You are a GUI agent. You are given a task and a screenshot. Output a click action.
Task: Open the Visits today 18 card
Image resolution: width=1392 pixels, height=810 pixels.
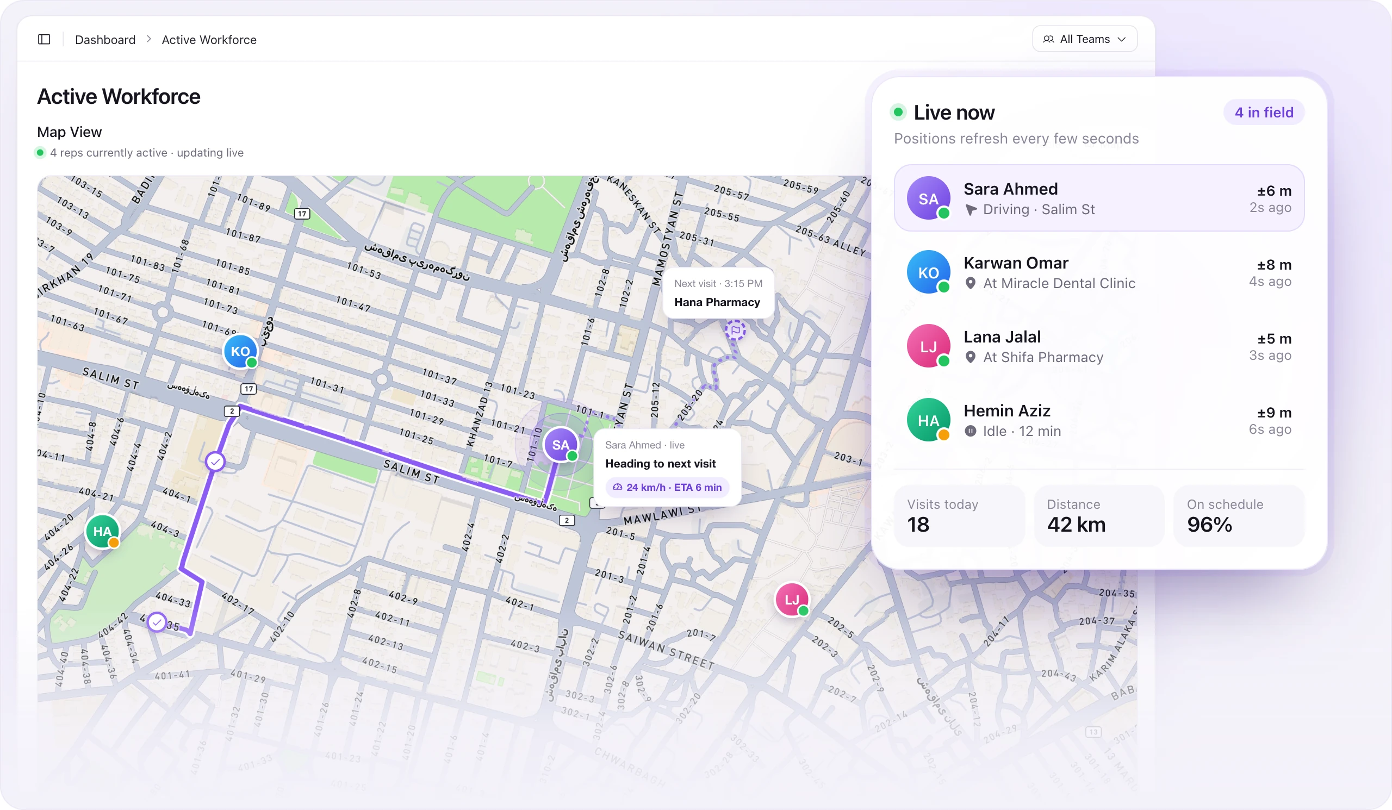pos(959,516)
